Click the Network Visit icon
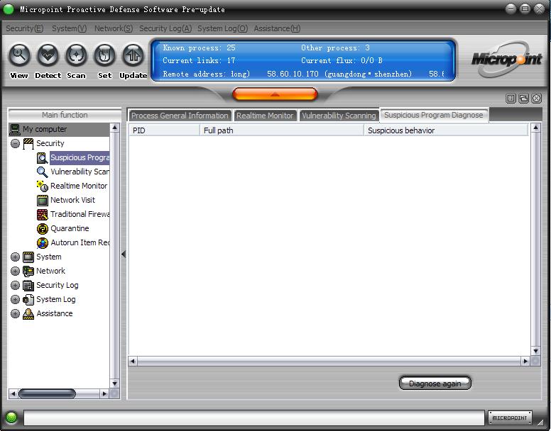Viewport: 551px width, 431px height. (x=42, y=200)
